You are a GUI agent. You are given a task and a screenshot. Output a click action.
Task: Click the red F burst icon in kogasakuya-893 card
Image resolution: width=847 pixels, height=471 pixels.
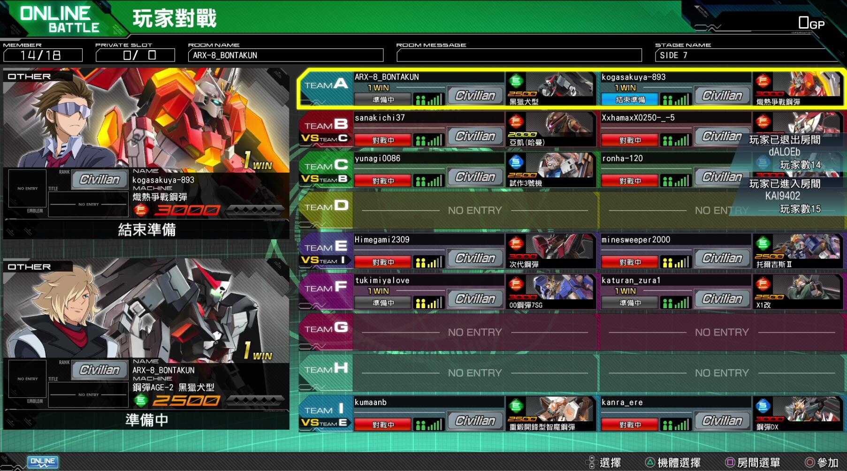click(x=141, y=210)
